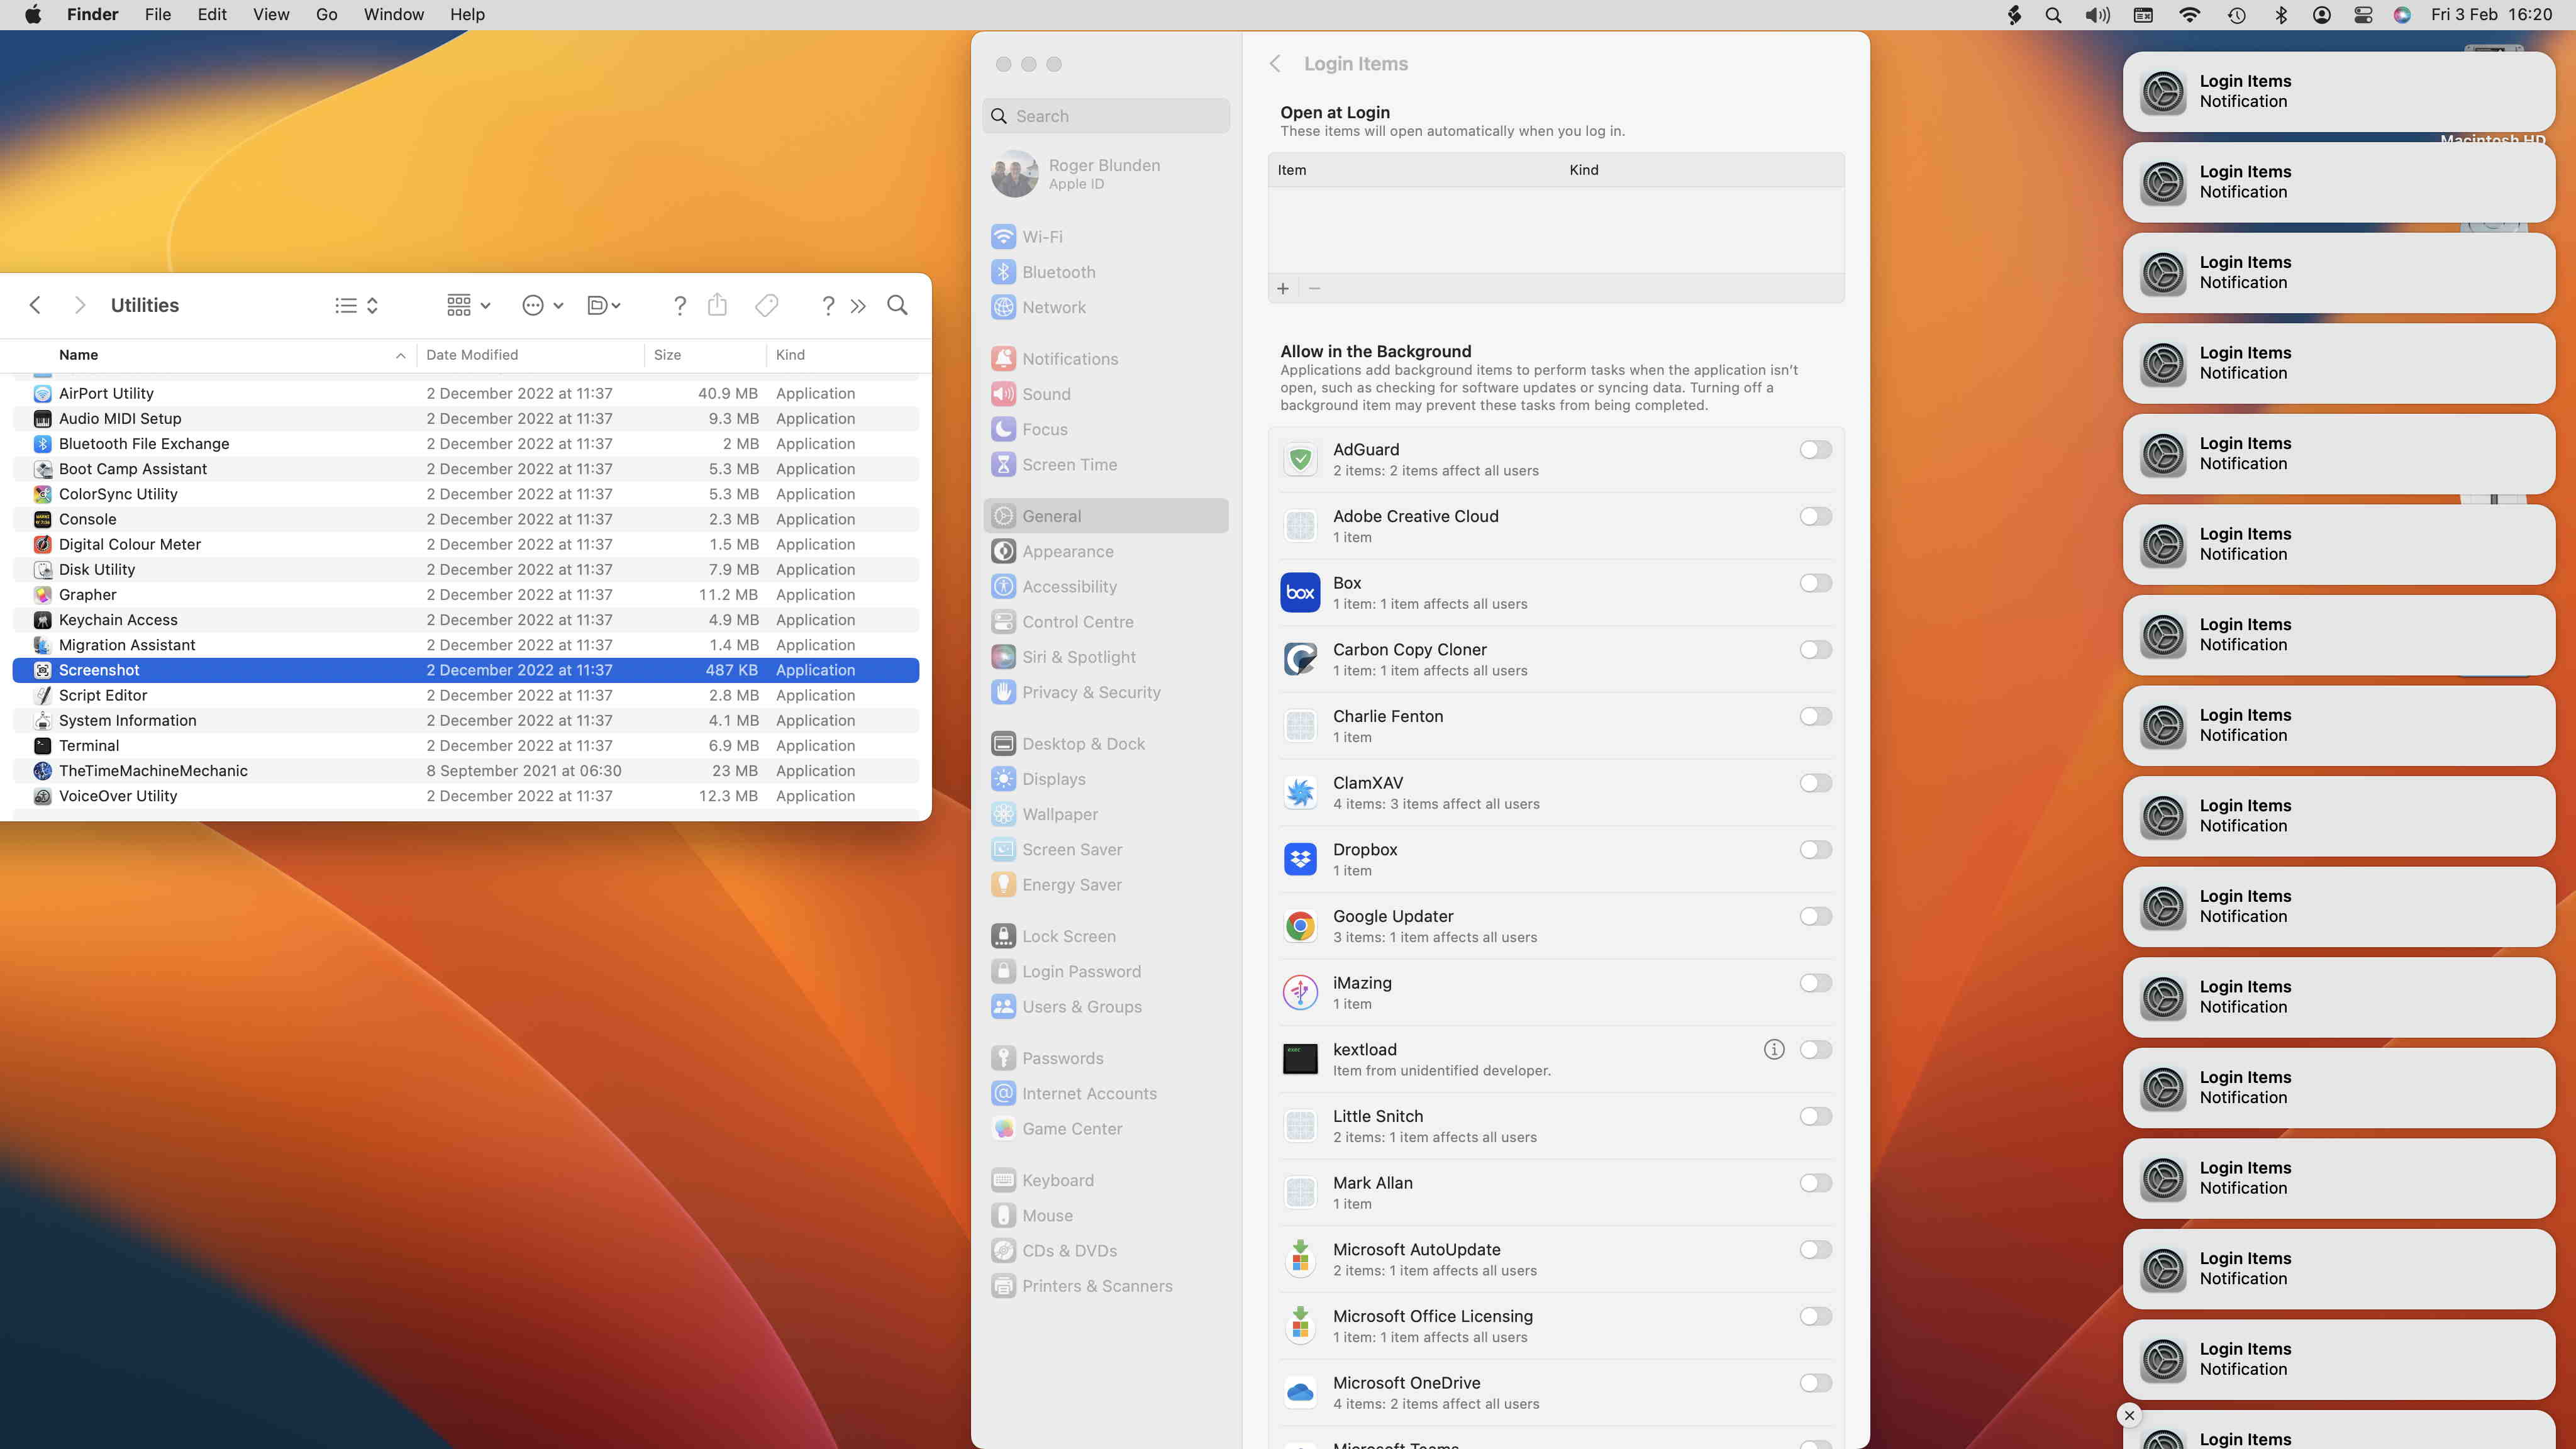The height and width of the screenshot is (1449, 2576).
Task: Open kextload info button
Action: click(x=1773, y=1049)
